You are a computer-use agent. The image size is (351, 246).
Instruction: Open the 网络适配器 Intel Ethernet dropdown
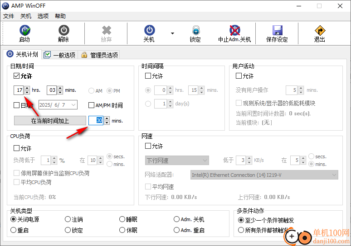pyautogui.click(x=264, y=175)
